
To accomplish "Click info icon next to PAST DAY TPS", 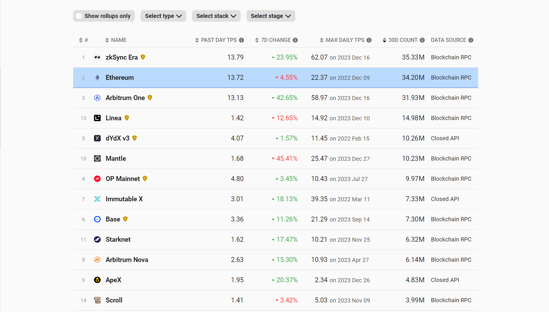I will 242,40.
